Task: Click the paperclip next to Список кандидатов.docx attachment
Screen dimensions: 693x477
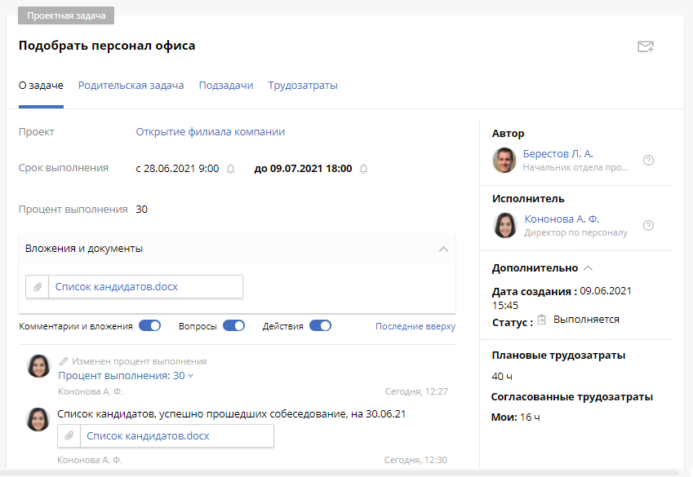Action: click(x=38, y=286)
